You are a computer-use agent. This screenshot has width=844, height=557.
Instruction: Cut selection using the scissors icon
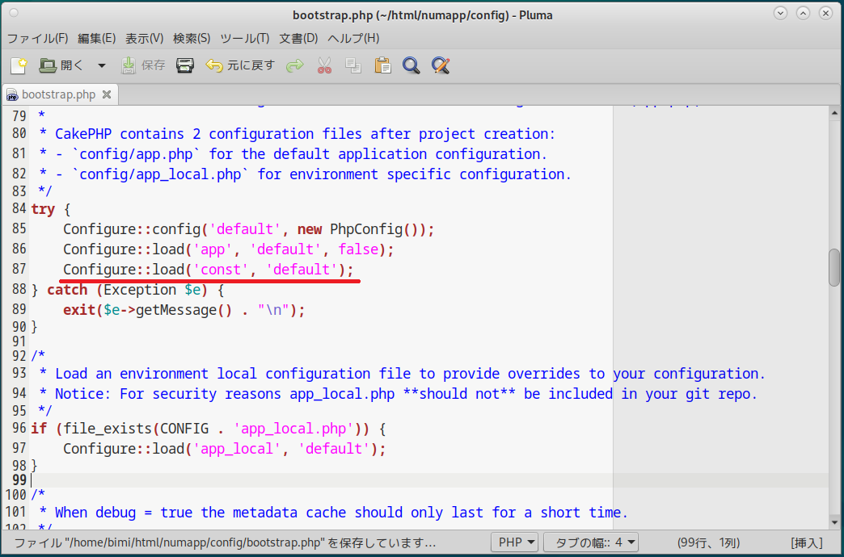point(324,65)
